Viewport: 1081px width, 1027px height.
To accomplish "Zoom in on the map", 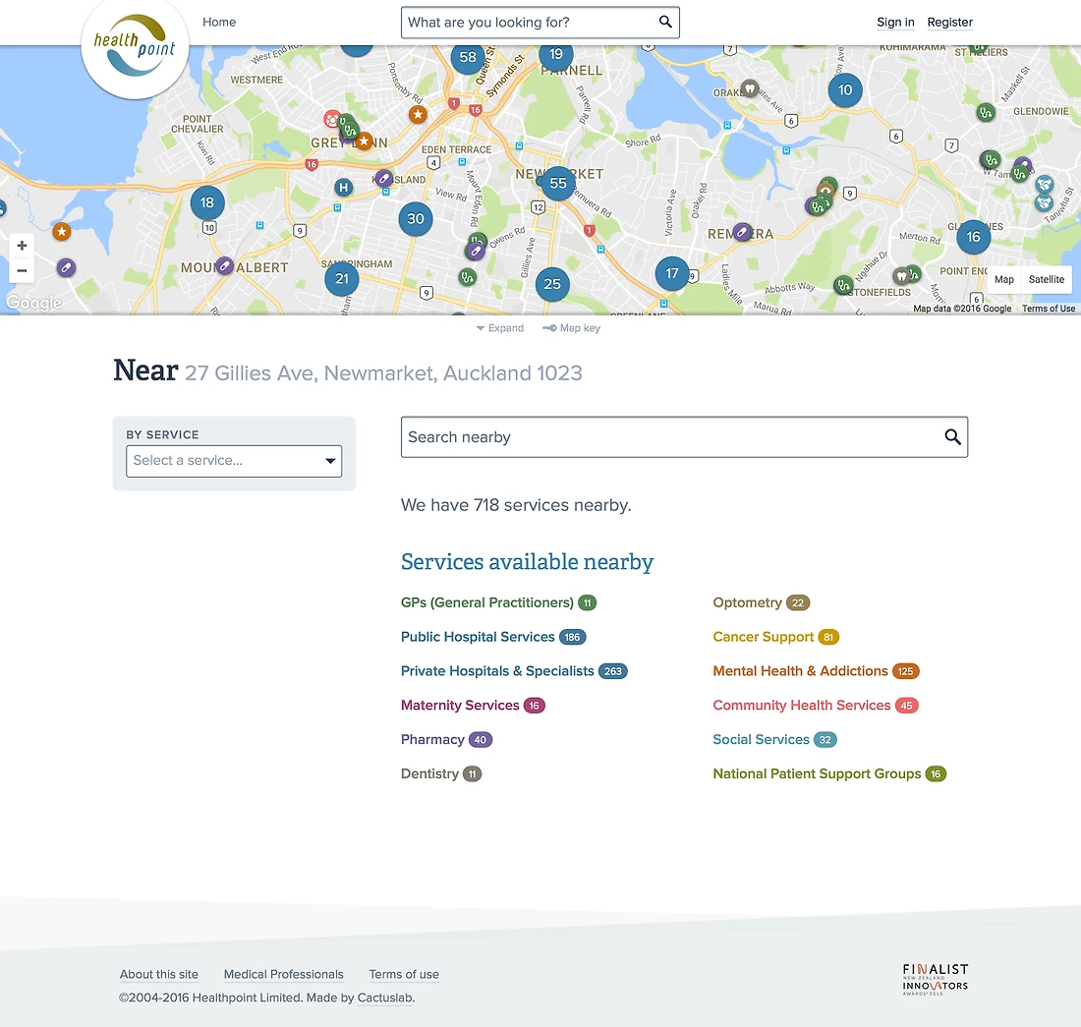I will click(22, 246).
